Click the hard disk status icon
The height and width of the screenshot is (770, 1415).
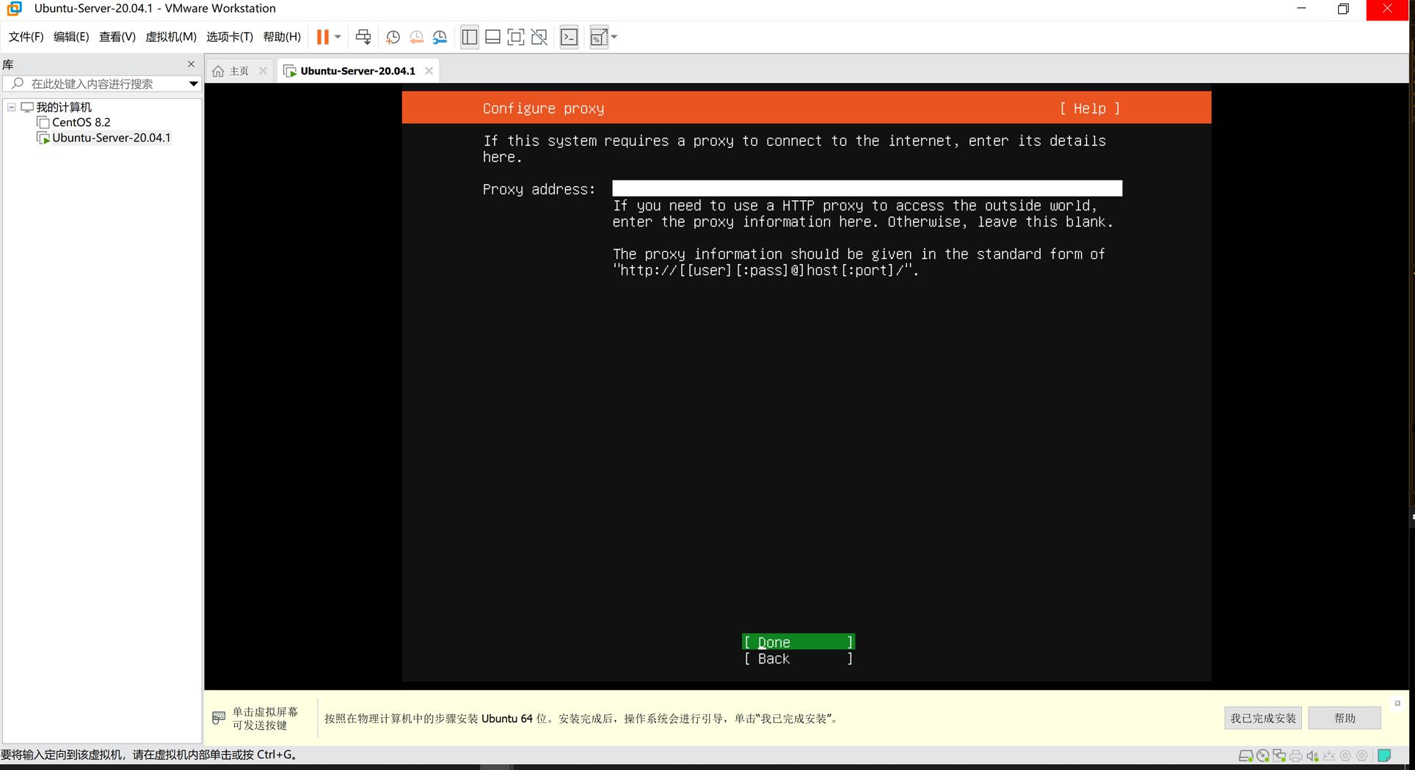[1246, 756]
